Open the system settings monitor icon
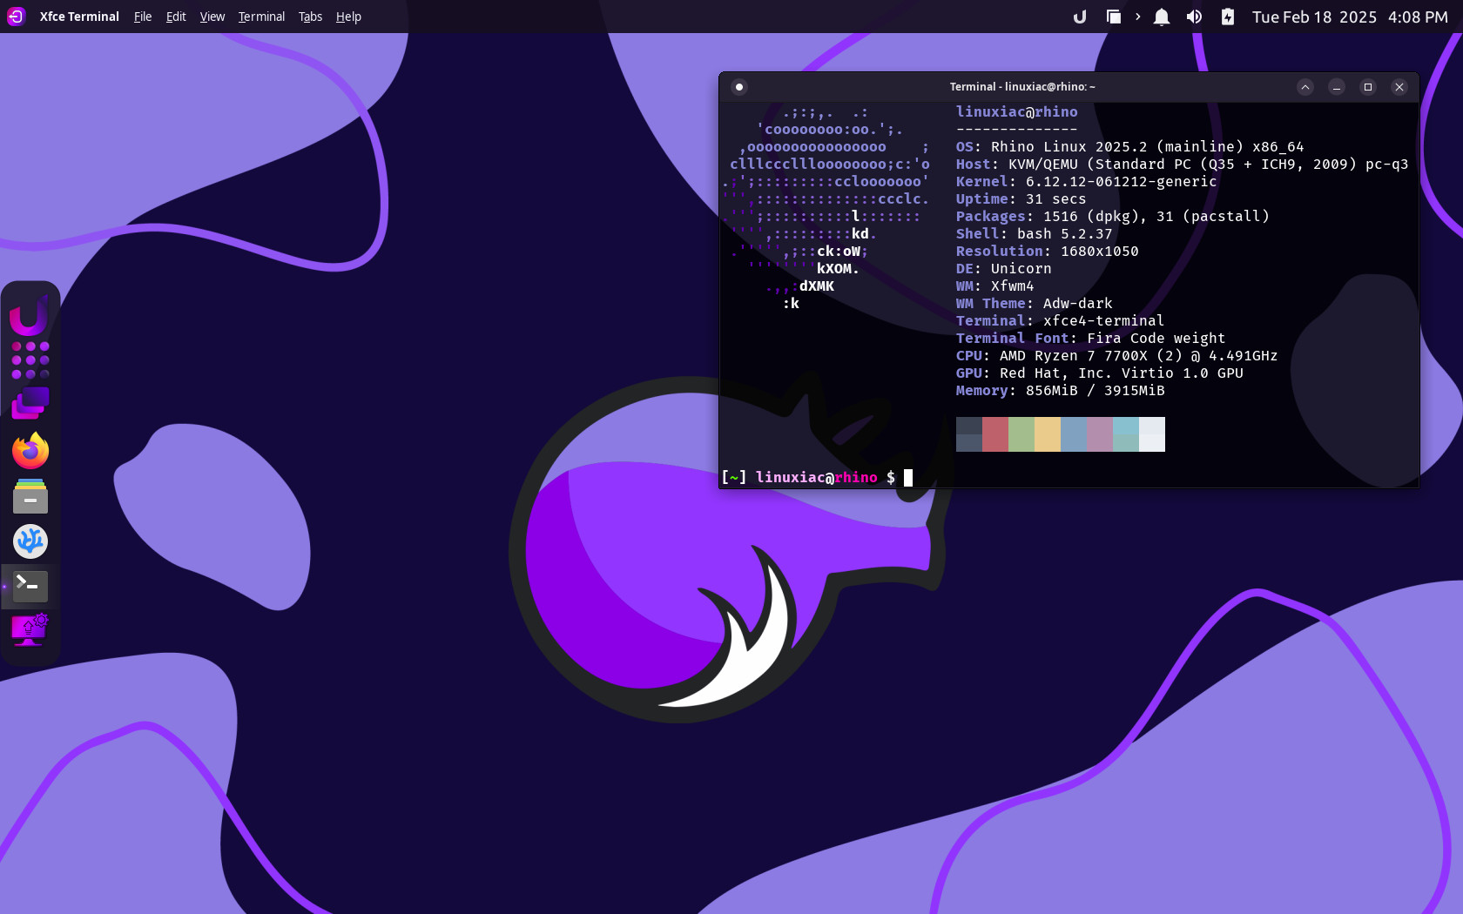The height and width of the screenshot is (914, 1463). [30, 630]
